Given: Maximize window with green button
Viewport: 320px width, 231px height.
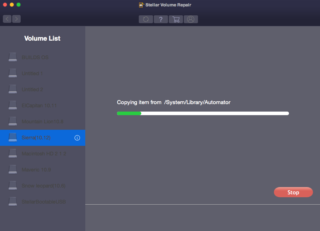Looking at the screenshot, I should [19, 5].
